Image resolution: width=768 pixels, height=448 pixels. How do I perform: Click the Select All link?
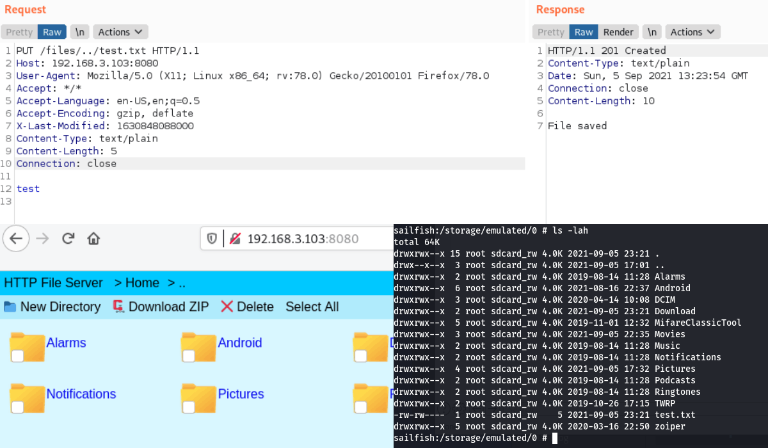pos(312,307)
